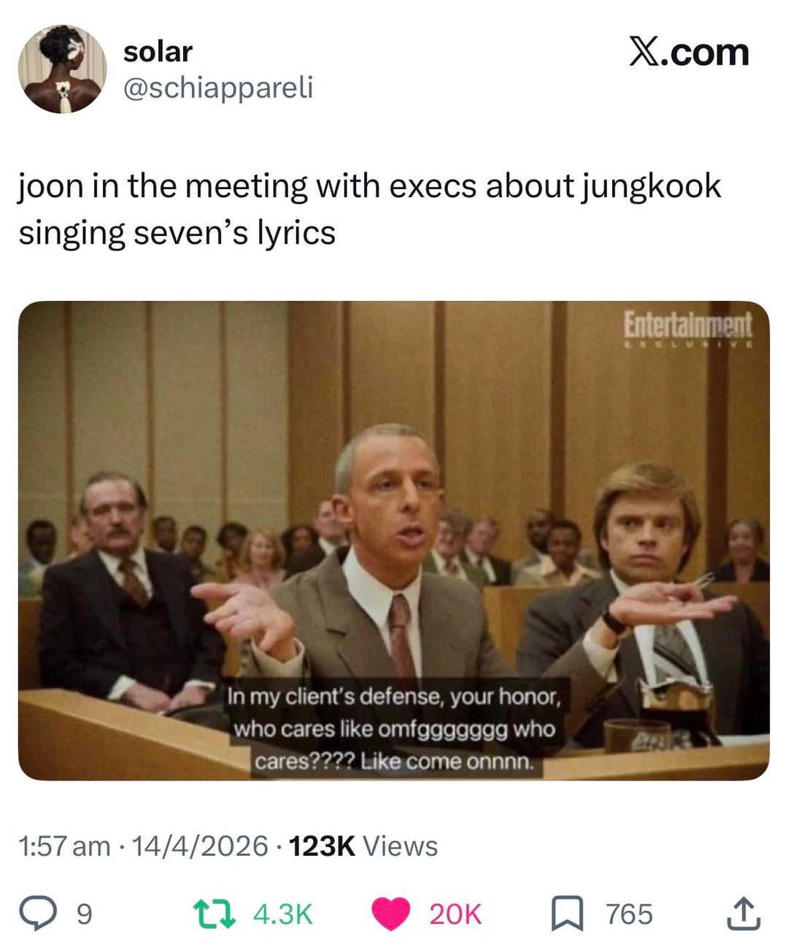The height and width of the screenshot is (950, 788).
Task: Click the 9 replies count
Action: coord(85,914)
